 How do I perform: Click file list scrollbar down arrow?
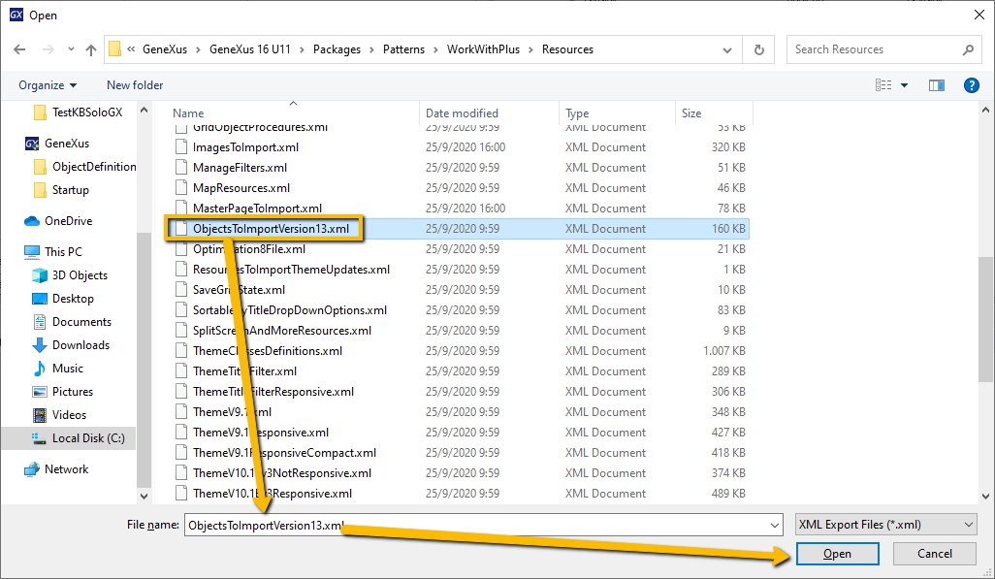coord(985,497)
